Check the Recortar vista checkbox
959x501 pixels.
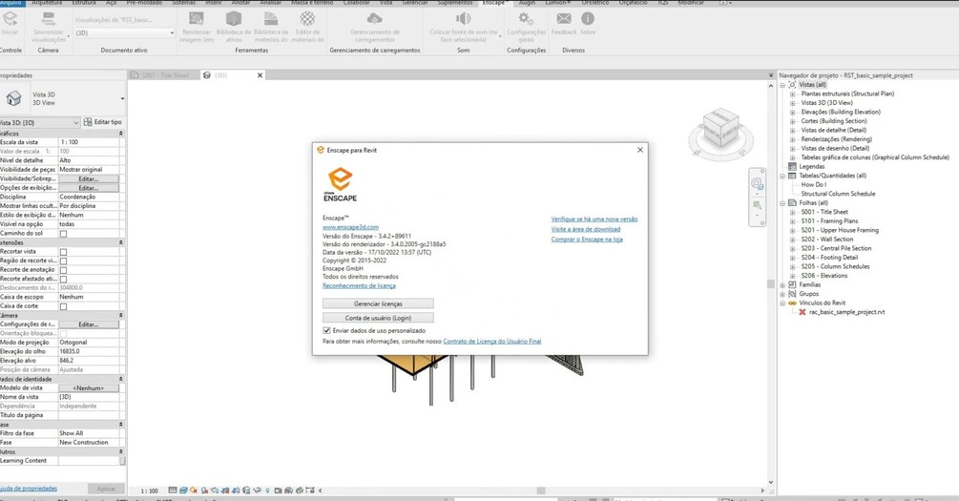[x=63, y=252]
